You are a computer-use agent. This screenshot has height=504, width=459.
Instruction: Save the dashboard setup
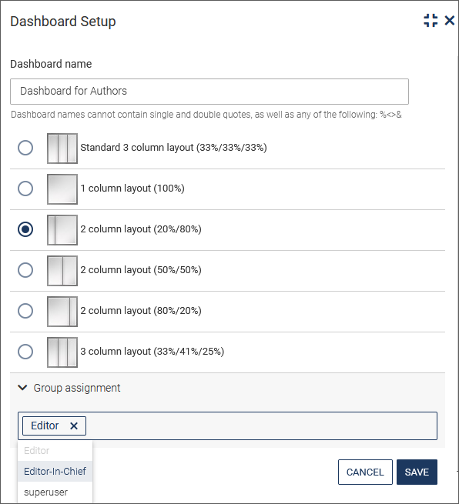coord(417,472)
